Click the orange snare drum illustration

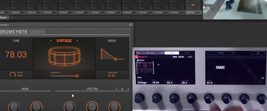(64, 56)
